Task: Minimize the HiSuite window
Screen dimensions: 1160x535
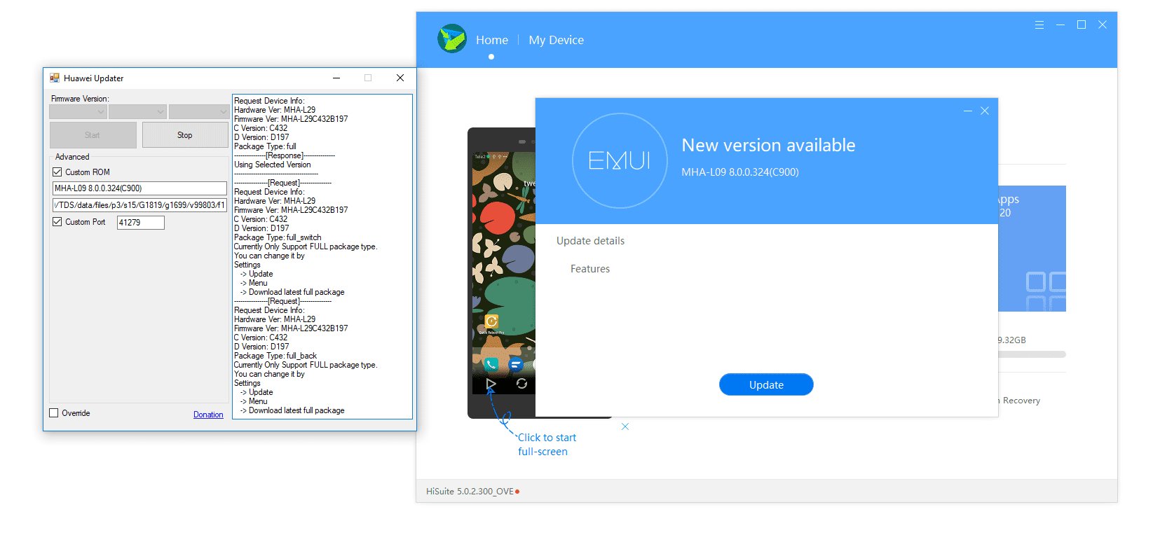Action: [x=1060, y=25]
